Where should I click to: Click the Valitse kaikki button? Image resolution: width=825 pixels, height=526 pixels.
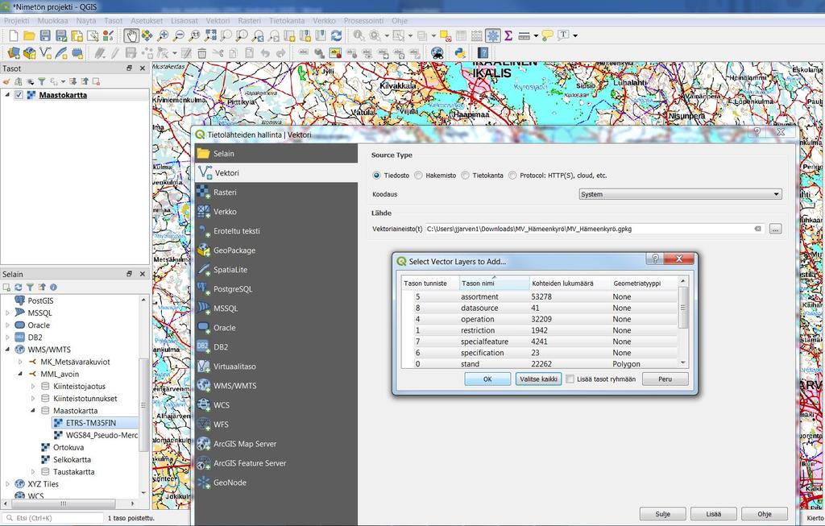point(538,379)
